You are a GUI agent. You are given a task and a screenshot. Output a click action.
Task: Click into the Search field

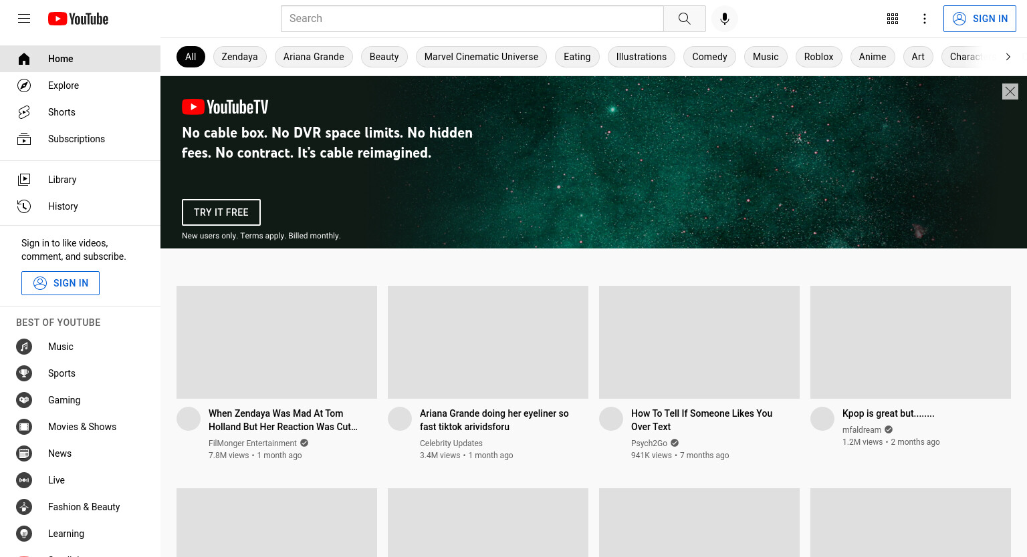click(x=472, y=19)
